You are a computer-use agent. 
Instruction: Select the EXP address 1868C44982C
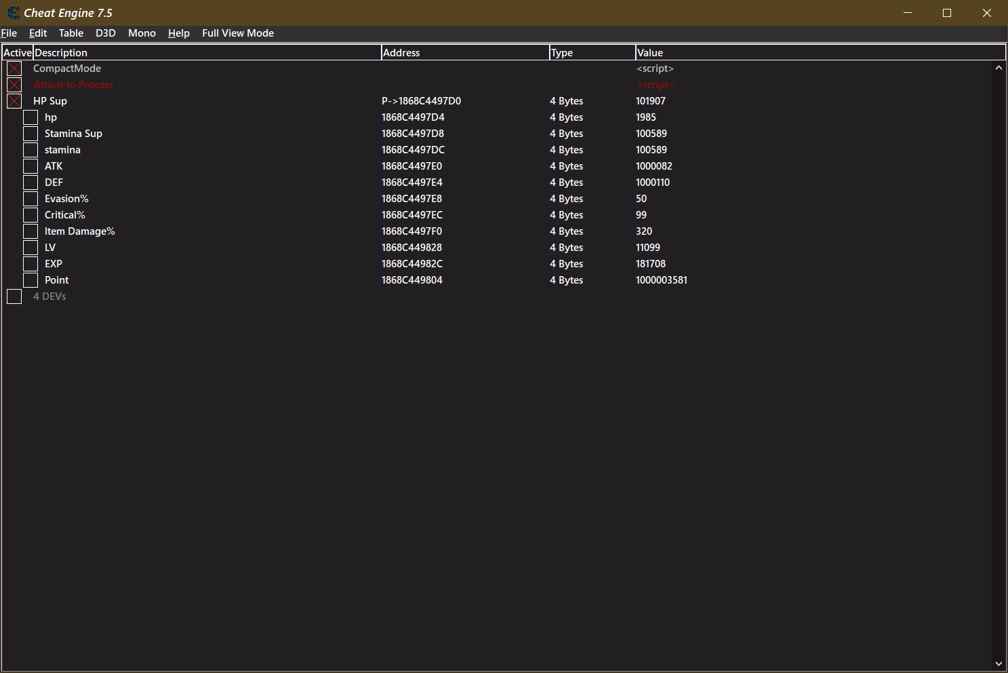point(411,264)
